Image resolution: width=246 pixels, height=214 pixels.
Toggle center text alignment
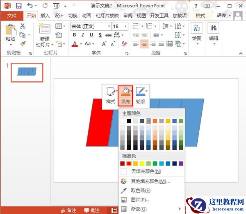pos(144,44)
